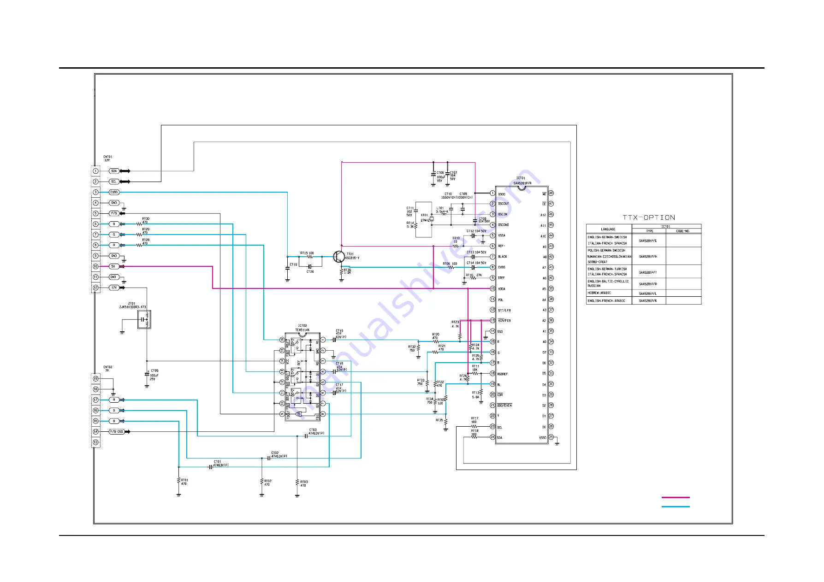Select pin 48 circle on ICT01
This screenshot has height=582, width=824.
point(551,193)
